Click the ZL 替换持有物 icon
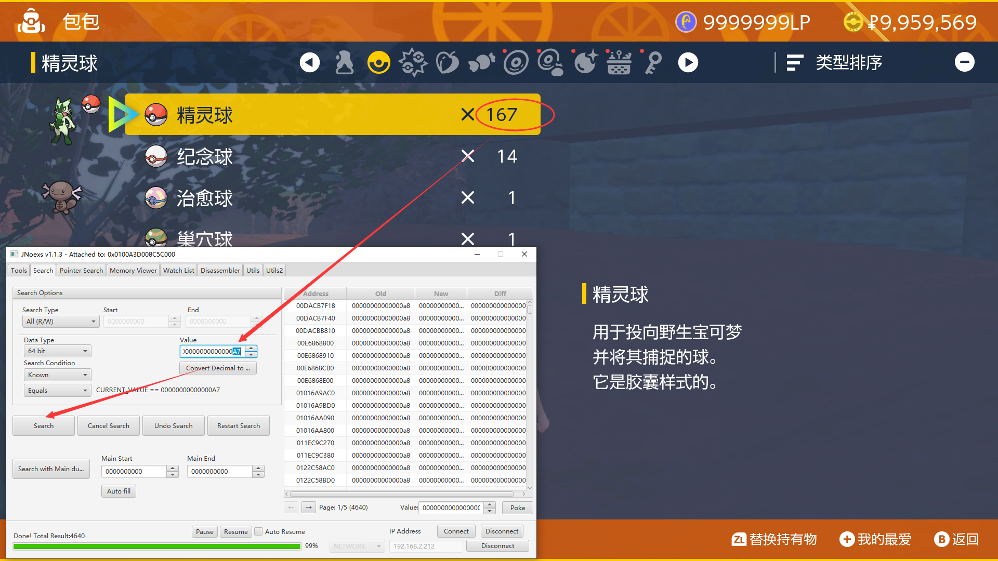998x561 pixels. point(739,540)
